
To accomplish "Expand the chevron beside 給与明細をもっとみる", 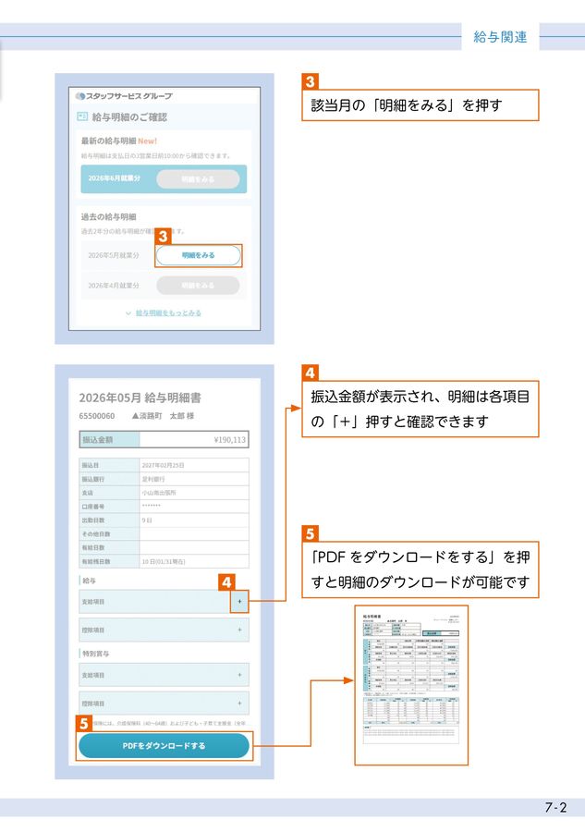I will click(x=128, y=313).
